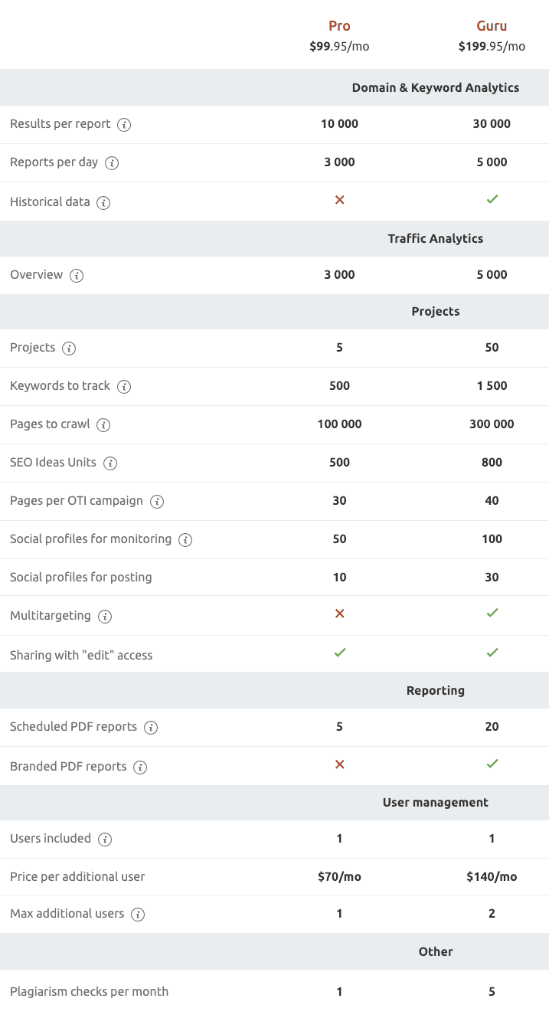
Task: Select the Pro plan heading
Action: tap(339, 26)
